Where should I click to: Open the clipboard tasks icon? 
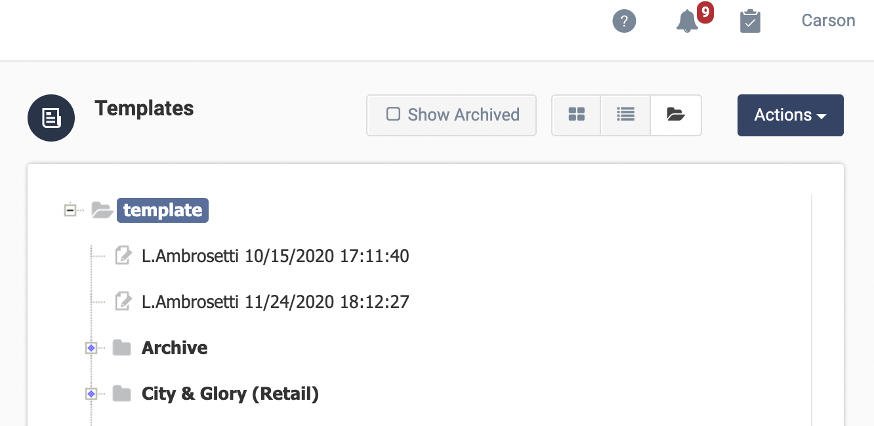750,21
